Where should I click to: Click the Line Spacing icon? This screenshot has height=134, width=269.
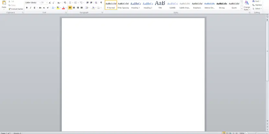pyautogui.click(x=87, y=8)
